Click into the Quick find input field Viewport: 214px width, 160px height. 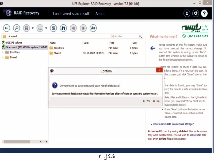[x=124, y=36]
